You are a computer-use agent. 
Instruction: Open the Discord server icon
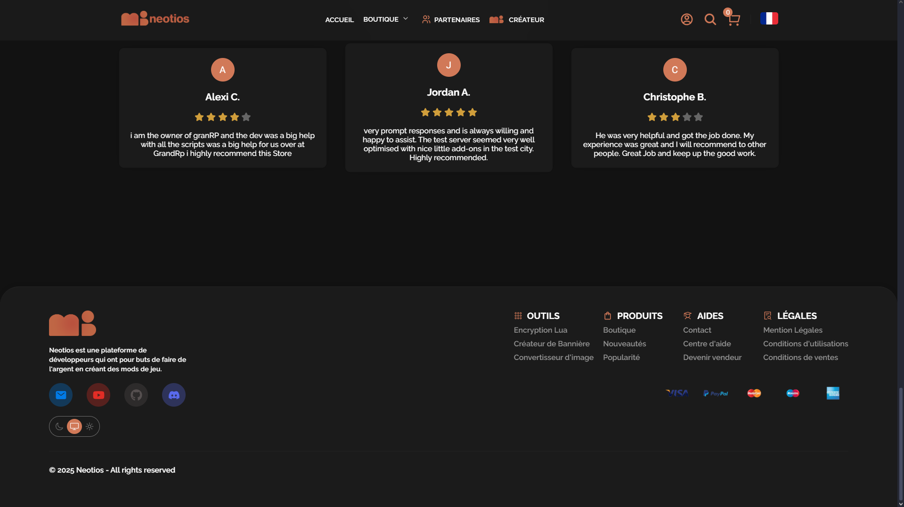coord(174,395)
